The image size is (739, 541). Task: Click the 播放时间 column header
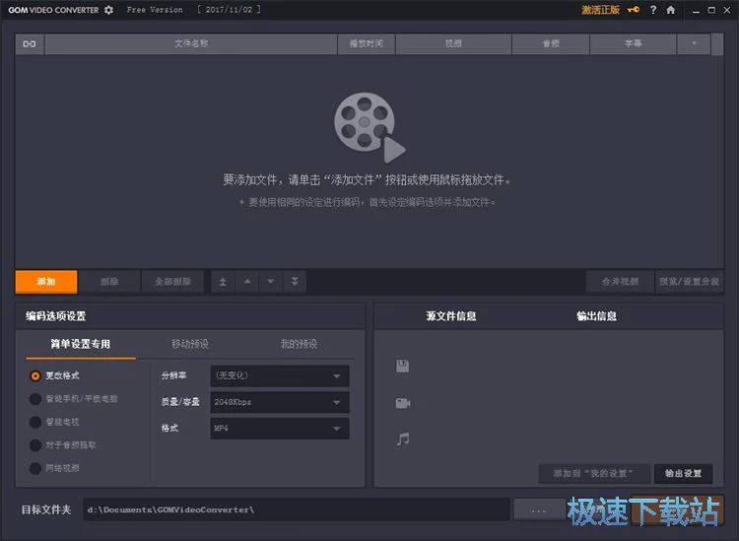tap(367, 43)
